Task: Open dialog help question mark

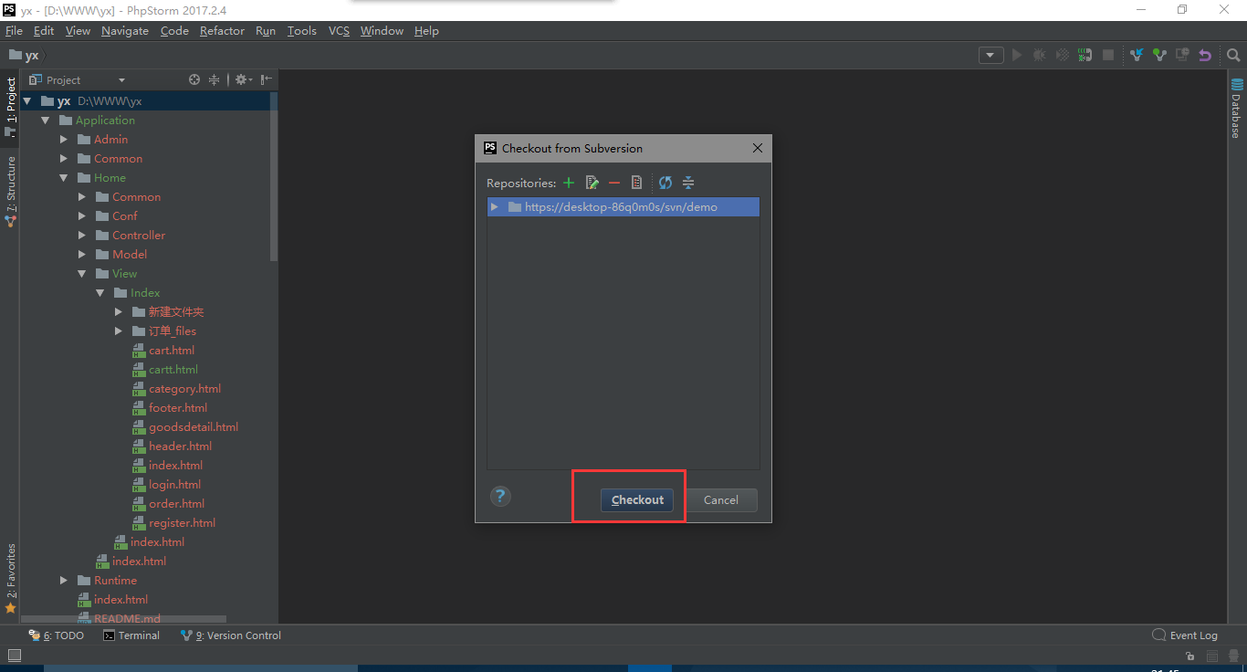Action: coord(500,496)
